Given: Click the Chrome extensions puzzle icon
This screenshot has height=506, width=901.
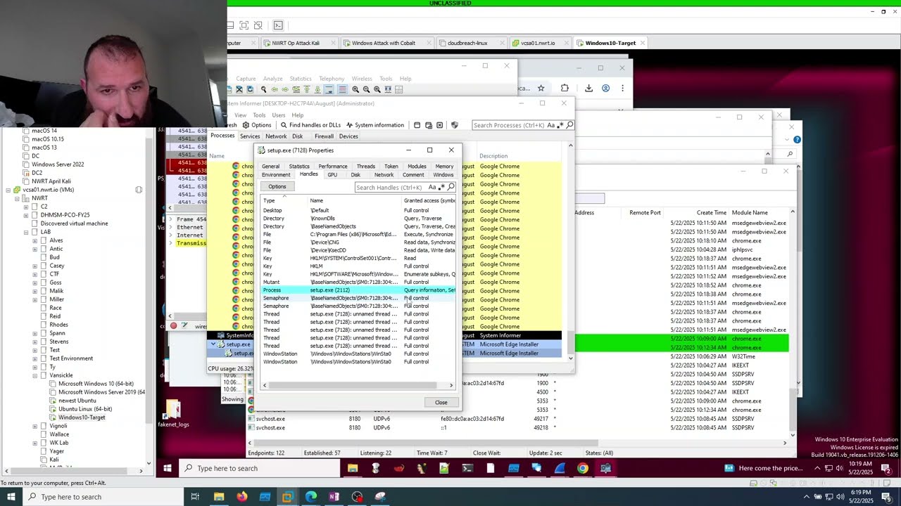Looking at the screenshot, I should pyautogui.click(x=565, y=88).
